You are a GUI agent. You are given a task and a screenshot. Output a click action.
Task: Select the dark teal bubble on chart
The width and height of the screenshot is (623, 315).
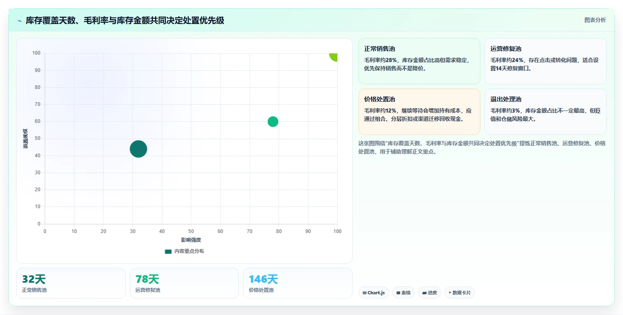(x=138, y=149)
